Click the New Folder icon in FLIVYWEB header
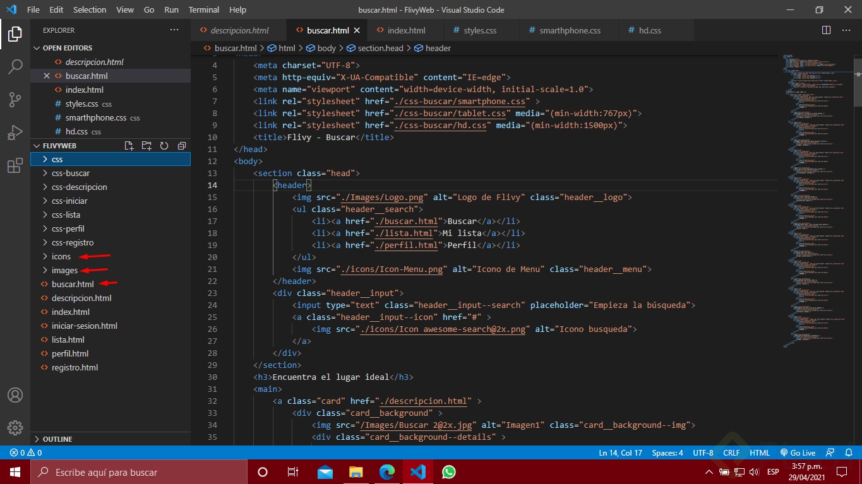Image resolution: width=862 pixels, height=484 pixels. tap(147, 146)
